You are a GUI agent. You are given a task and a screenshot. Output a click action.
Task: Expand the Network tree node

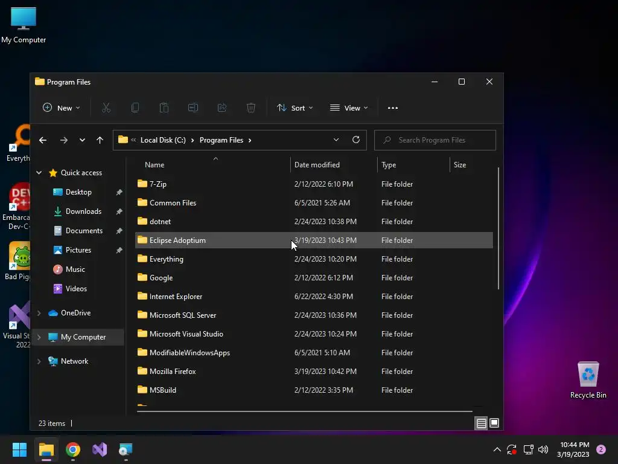[39, 361]
